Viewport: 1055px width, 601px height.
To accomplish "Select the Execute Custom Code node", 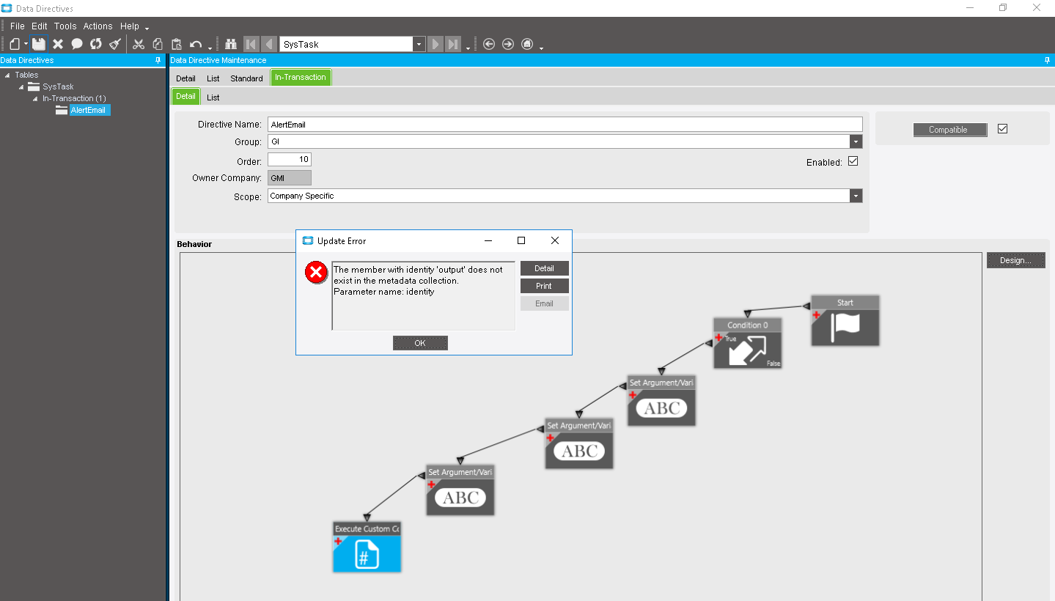I will click(367, 547).
